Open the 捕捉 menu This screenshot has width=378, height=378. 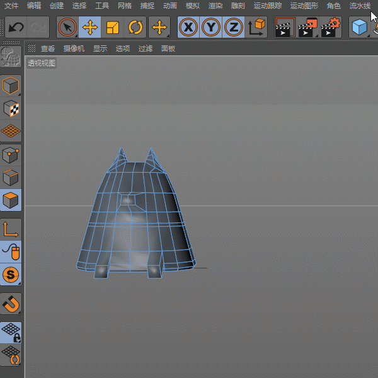[147, 6]
